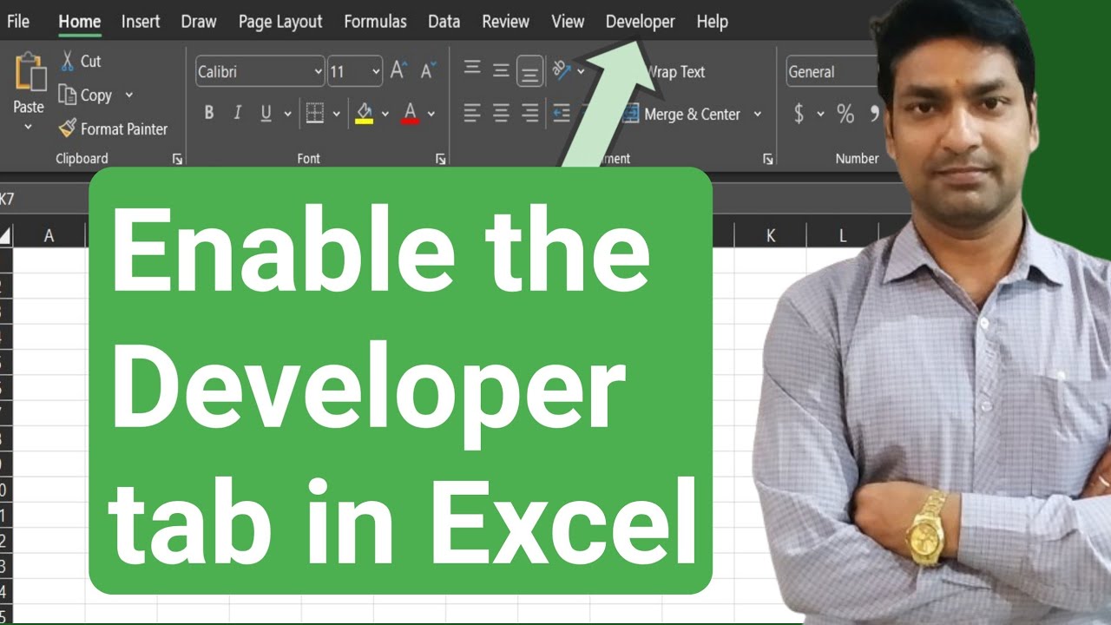Apply Accounting Number Format dollar sign

[x=799, y=114]
